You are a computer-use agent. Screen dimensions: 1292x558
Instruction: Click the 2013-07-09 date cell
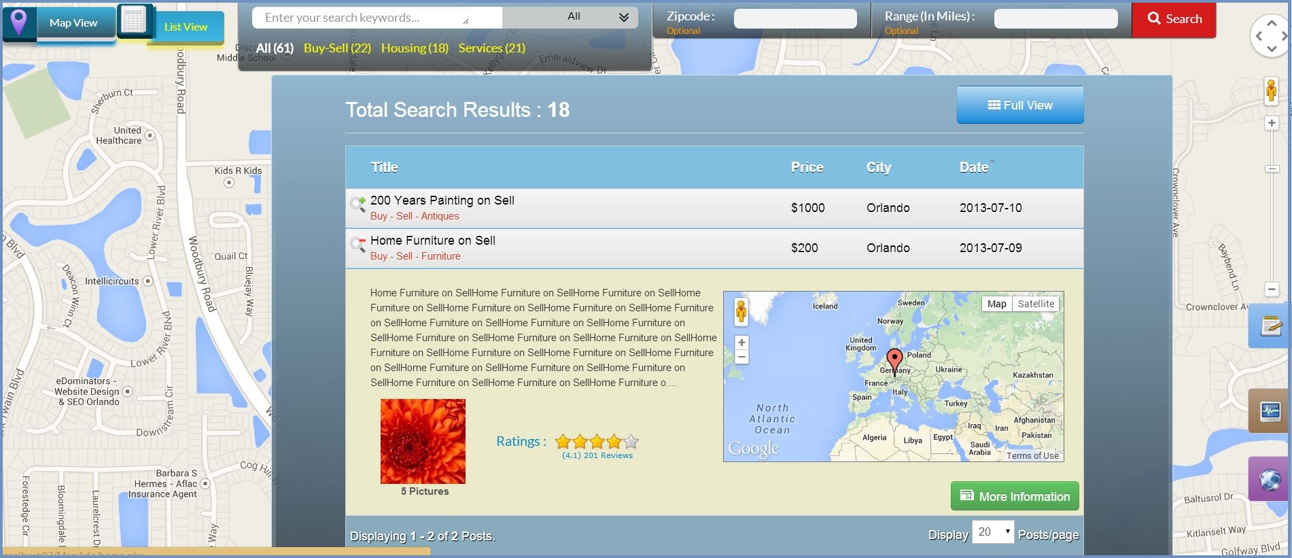[x=990, y=248]
